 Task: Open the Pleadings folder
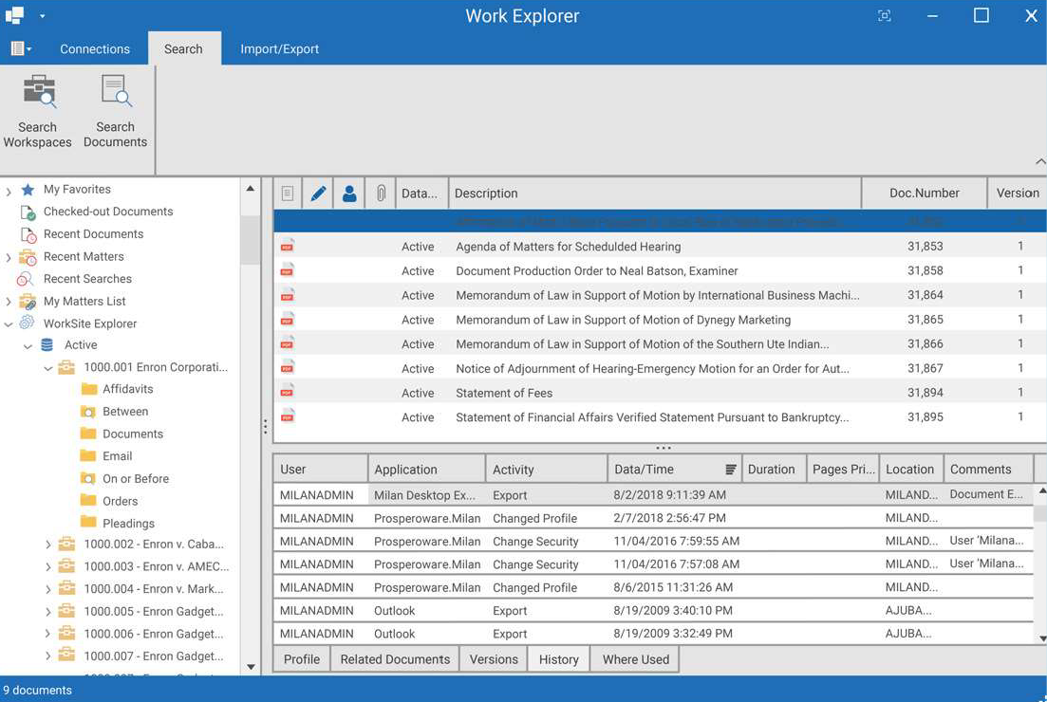click(x=128, y=523)
